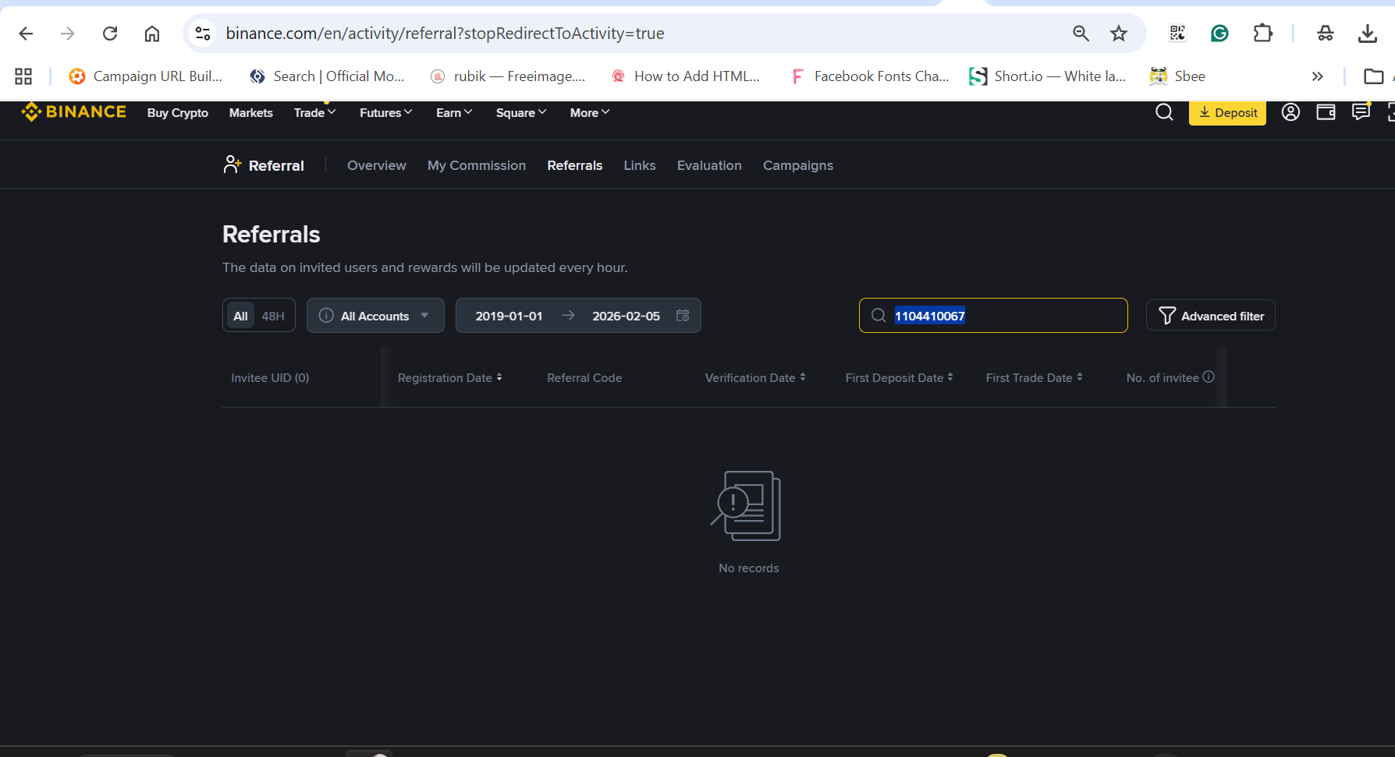Image resolution: width=1395 pixels, height=757 pixels.
Task: Expand the Earn menu
Action: pyautogui.click(x=455, y=113)
